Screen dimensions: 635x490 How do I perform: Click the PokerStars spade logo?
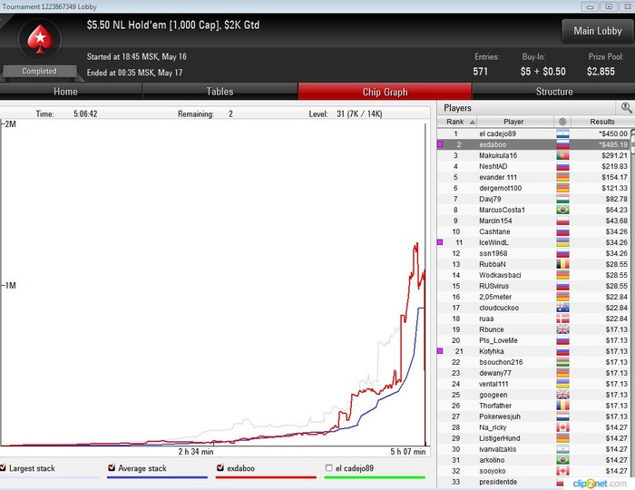40,39
